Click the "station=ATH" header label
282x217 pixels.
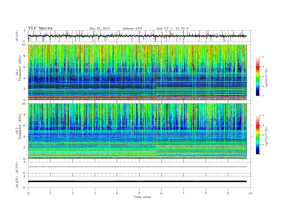tap(132, 28)
